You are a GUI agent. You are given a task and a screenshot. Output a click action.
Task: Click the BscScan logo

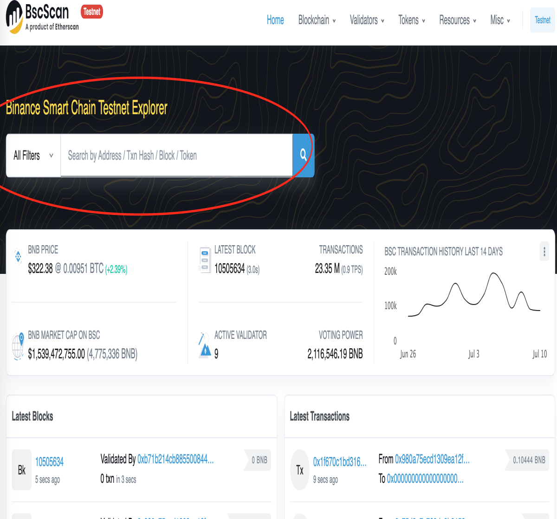coord(42,17)
